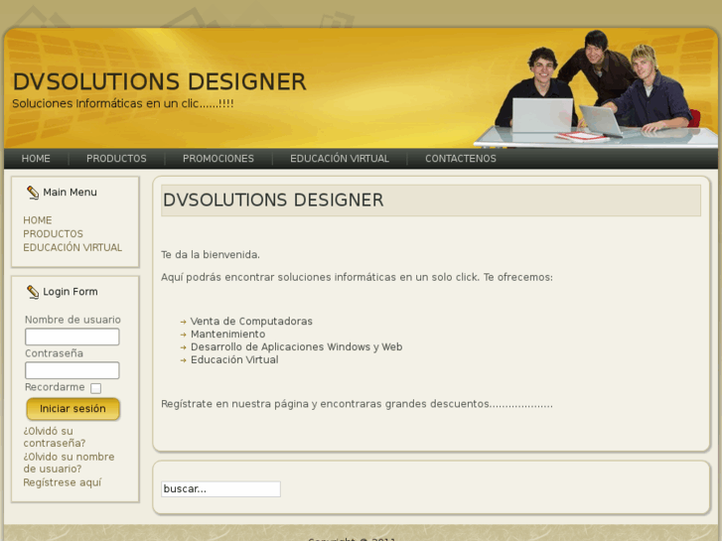Click the pencil icon beside Login Form
The height and width of the screenshot is (541, 722).
(x=33, y=292)
